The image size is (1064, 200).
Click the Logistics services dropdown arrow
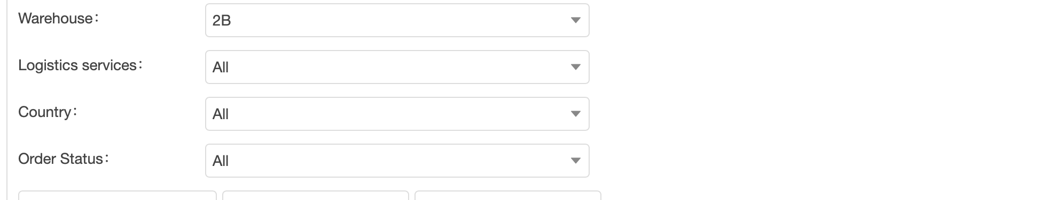[575, 67]
